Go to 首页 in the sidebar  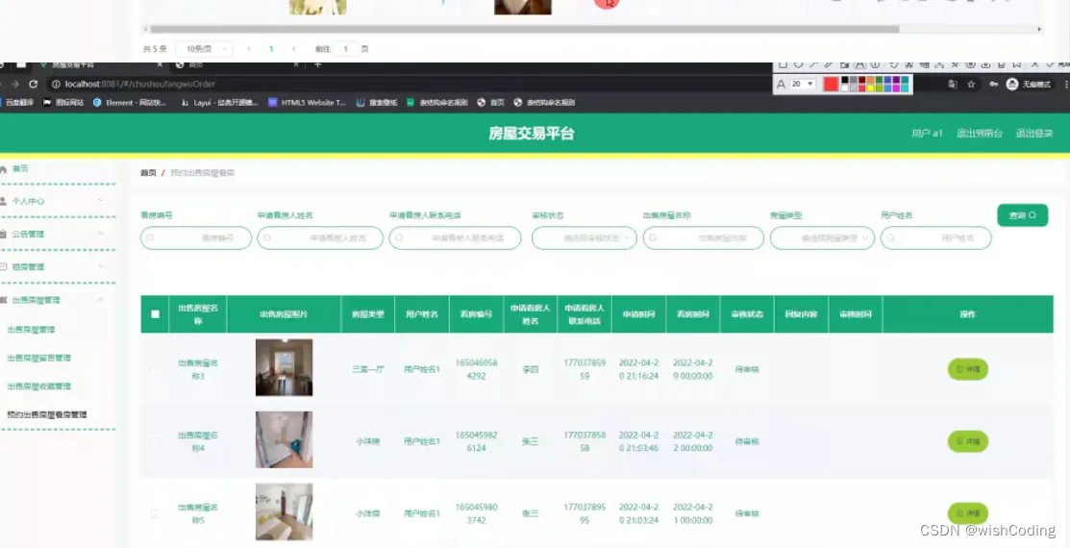(x=20, y=168)
